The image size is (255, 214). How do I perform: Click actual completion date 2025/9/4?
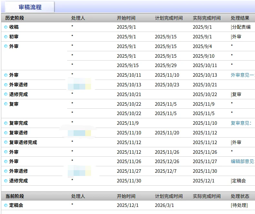point(202,46)
